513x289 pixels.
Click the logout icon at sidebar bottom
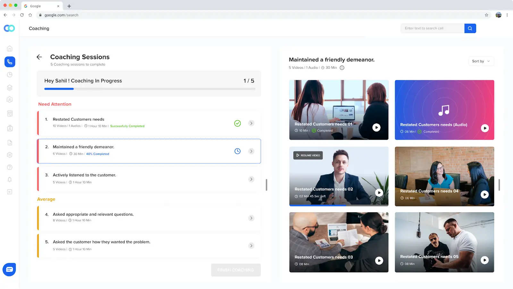(10, 192)
